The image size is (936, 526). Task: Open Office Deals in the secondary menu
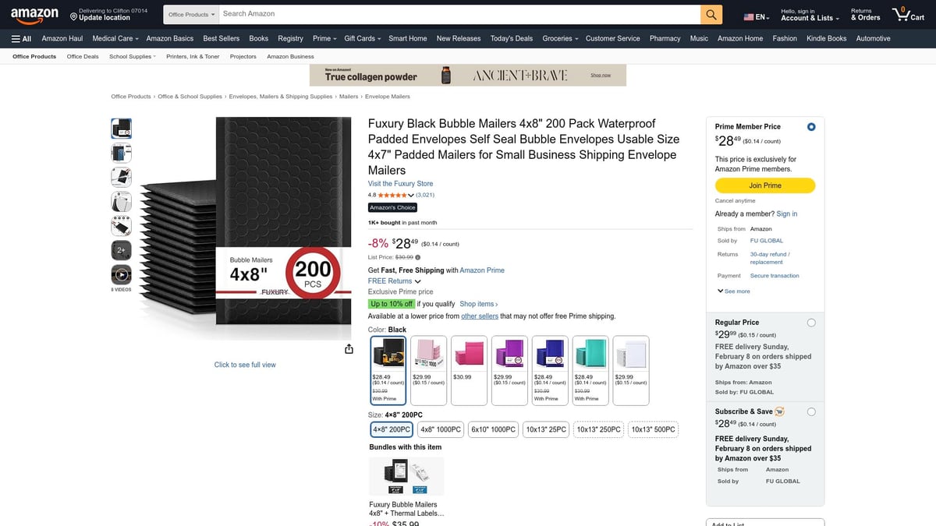(x=82, y=56)
